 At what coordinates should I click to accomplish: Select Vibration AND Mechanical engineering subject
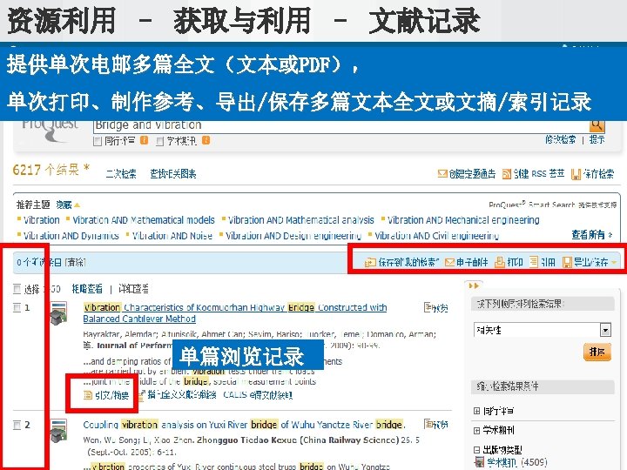(463, 220)
